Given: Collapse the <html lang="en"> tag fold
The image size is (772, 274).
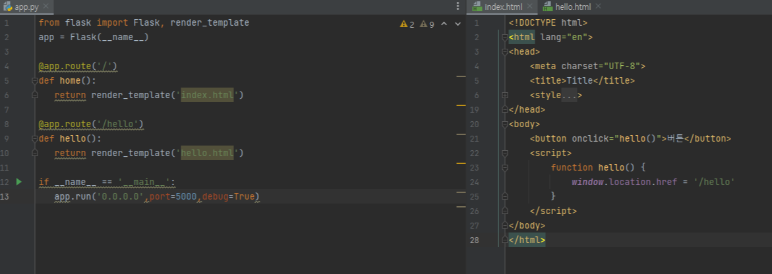Looking at the screenshot, I should pos(504,38).
